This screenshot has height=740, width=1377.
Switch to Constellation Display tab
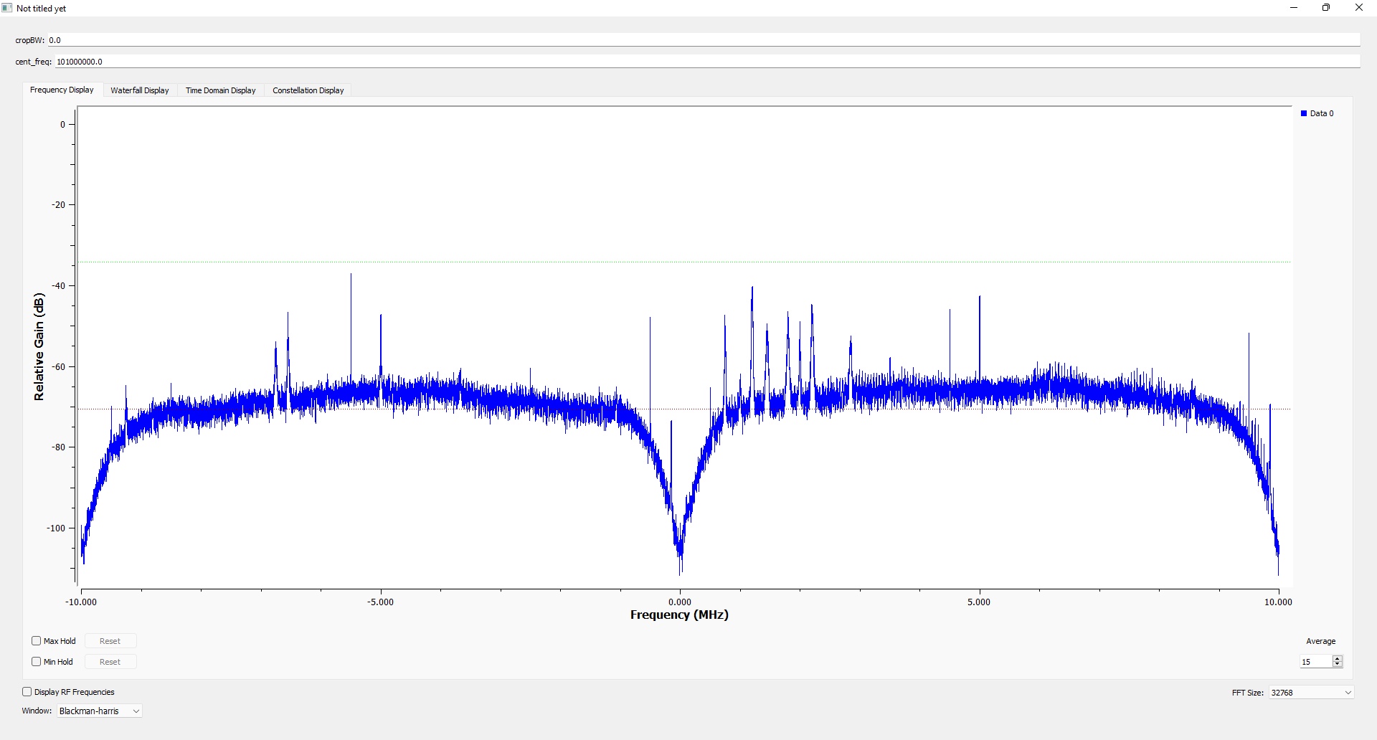[x=308, y=90]
